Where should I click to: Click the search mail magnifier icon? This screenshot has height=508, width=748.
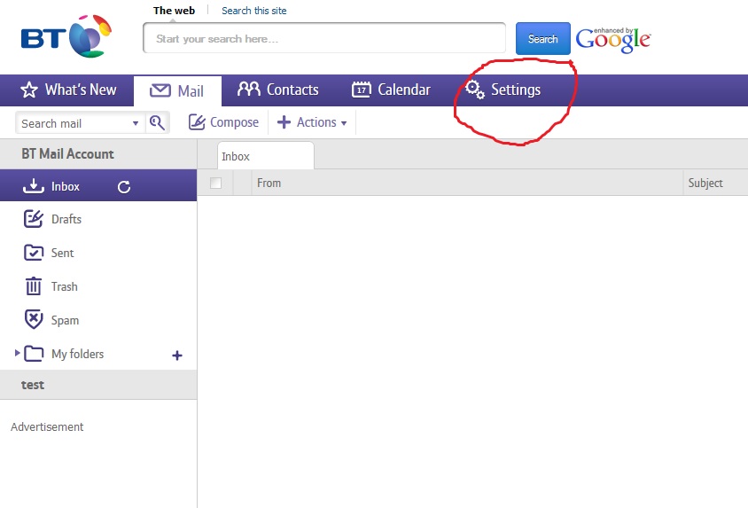point(157,123)
